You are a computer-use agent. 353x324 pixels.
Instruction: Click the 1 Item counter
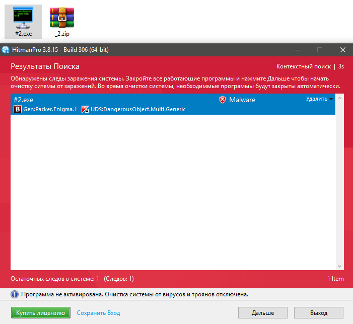point(335,279)
